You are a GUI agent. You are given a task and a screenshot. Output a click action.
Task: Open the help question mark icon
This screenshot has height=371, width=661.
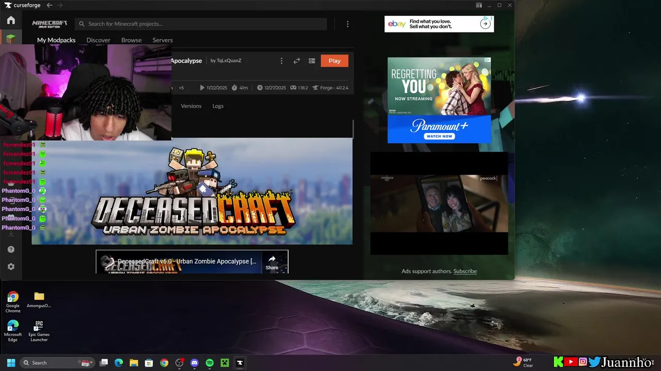[x=11, y=249]
